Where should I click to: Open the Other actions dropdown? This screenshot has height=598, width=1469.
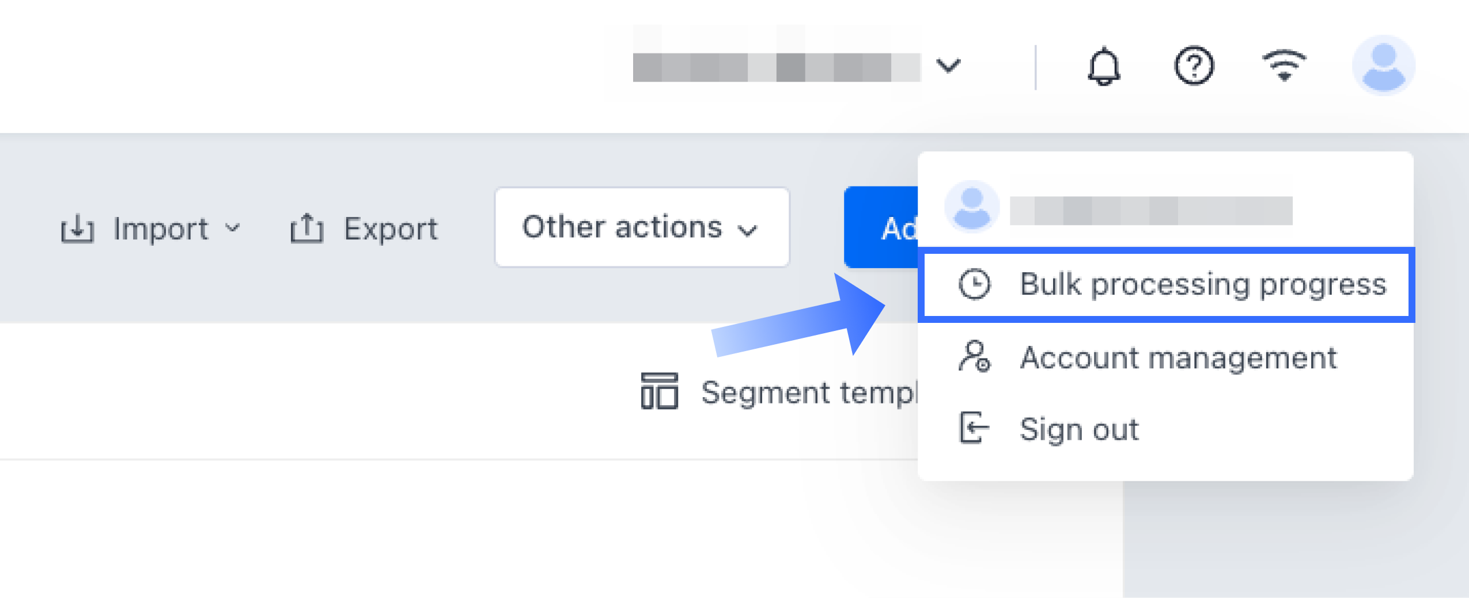pos(641,227)
